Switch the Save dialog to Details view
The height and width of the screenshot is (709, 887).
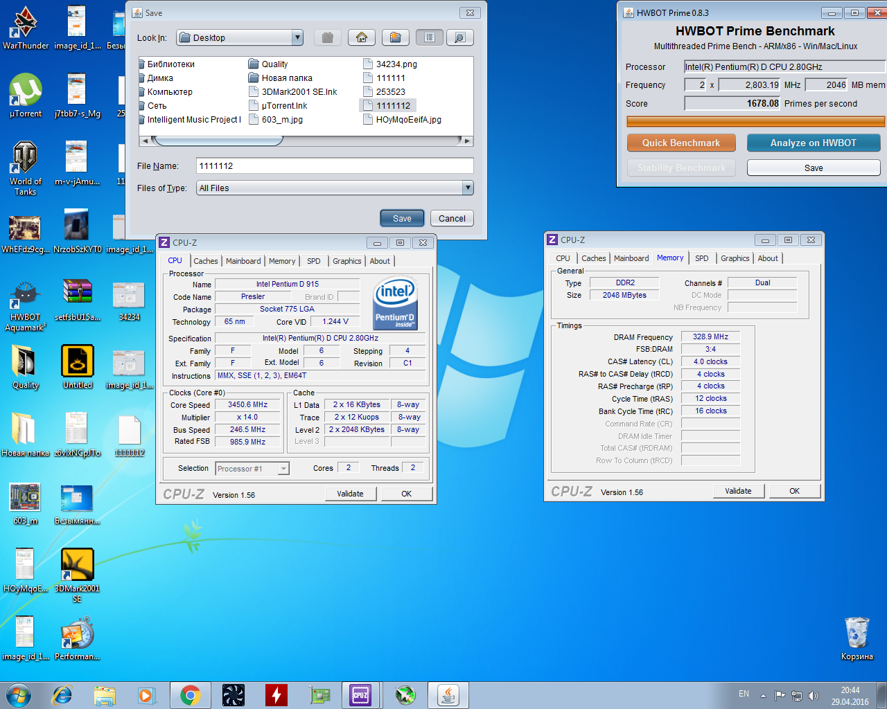click(459, 37)
